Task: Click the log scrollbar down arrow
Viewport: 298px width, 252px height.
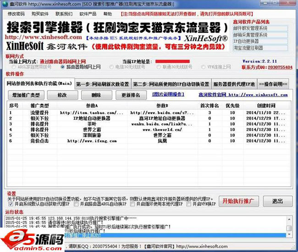Action: click(x=289, y=234)
